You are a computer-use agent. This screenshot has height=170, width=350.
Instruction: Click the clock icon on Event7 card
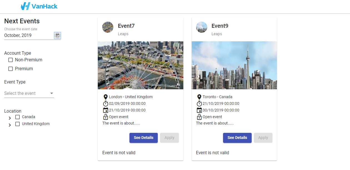click(106, 103)
